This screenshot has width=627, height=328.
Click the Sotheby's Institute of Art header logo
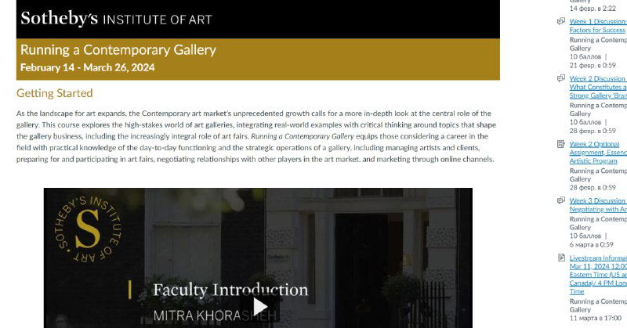point(116,18)
